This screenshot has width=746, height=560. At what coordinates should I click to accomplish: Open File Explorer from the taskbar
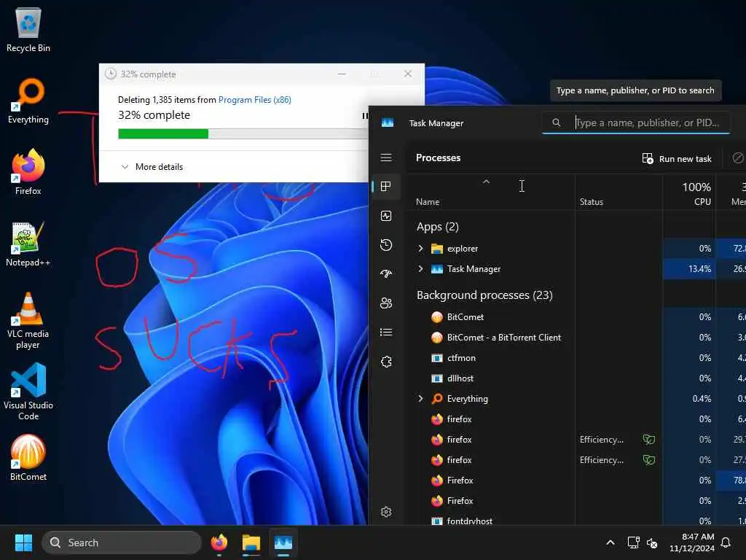(251, 542)
